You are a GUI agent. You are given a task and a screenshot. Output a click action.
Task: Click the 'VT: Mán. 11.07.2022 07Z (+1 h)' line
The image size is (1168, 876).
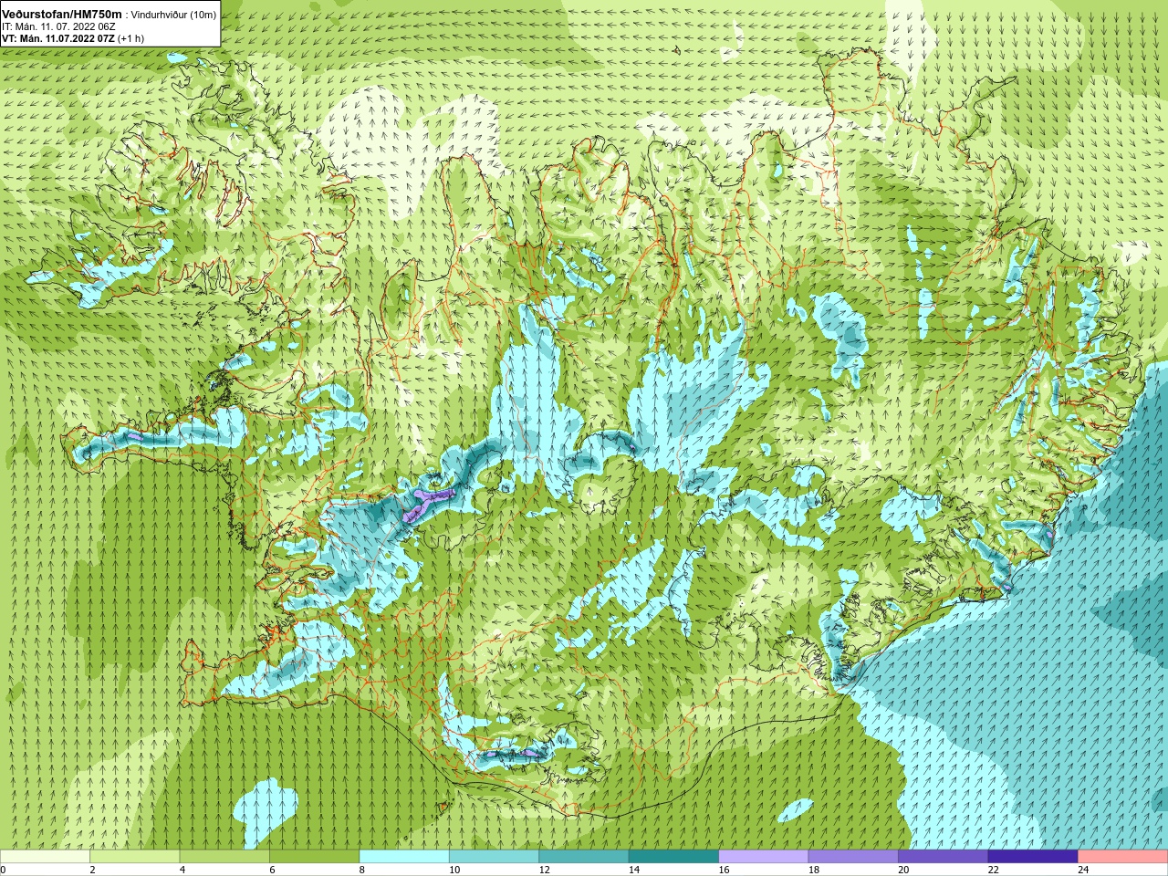[x=73, y=39]
